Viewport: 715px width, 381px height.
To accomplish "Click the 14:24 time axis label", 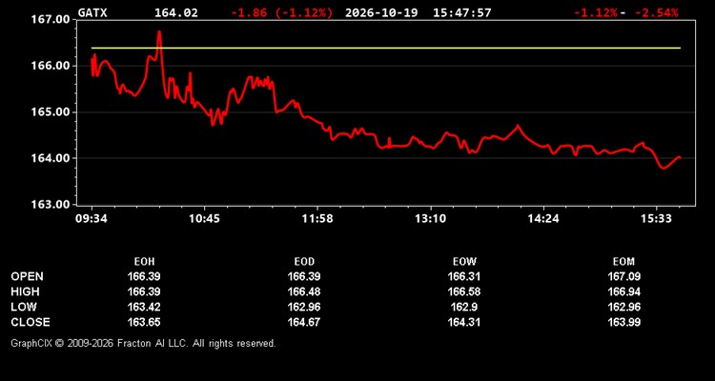I will click(543, 219).
